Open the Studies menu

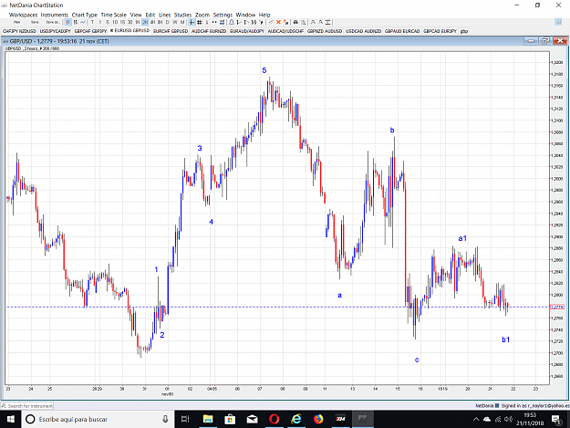(x=182, y=15)
